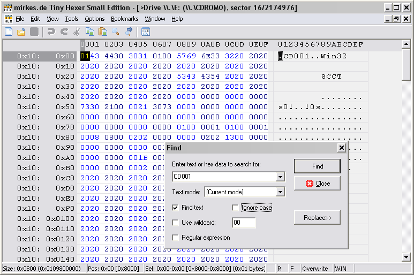Click hex value 2100 in row 0x50
414x275 pixels.
114,107
